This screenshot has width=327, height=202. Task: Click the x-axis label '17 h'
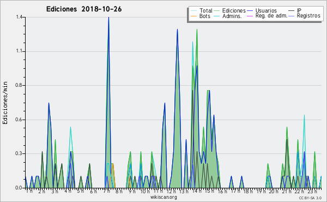tap(235, 191)
